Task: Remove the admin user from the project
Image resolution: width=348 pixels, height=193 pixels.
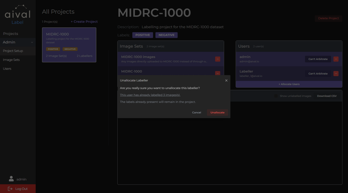Action: tap(336, 59)
